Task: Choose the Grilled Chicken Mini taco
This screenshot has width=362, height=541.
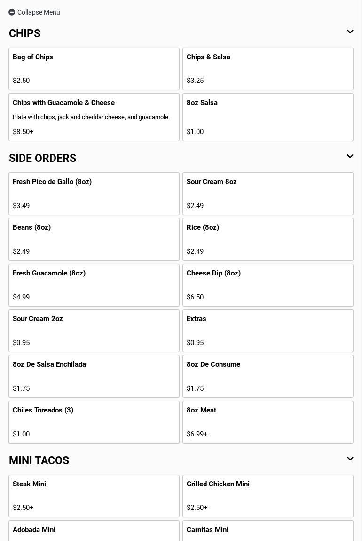Action: (268, 496)
